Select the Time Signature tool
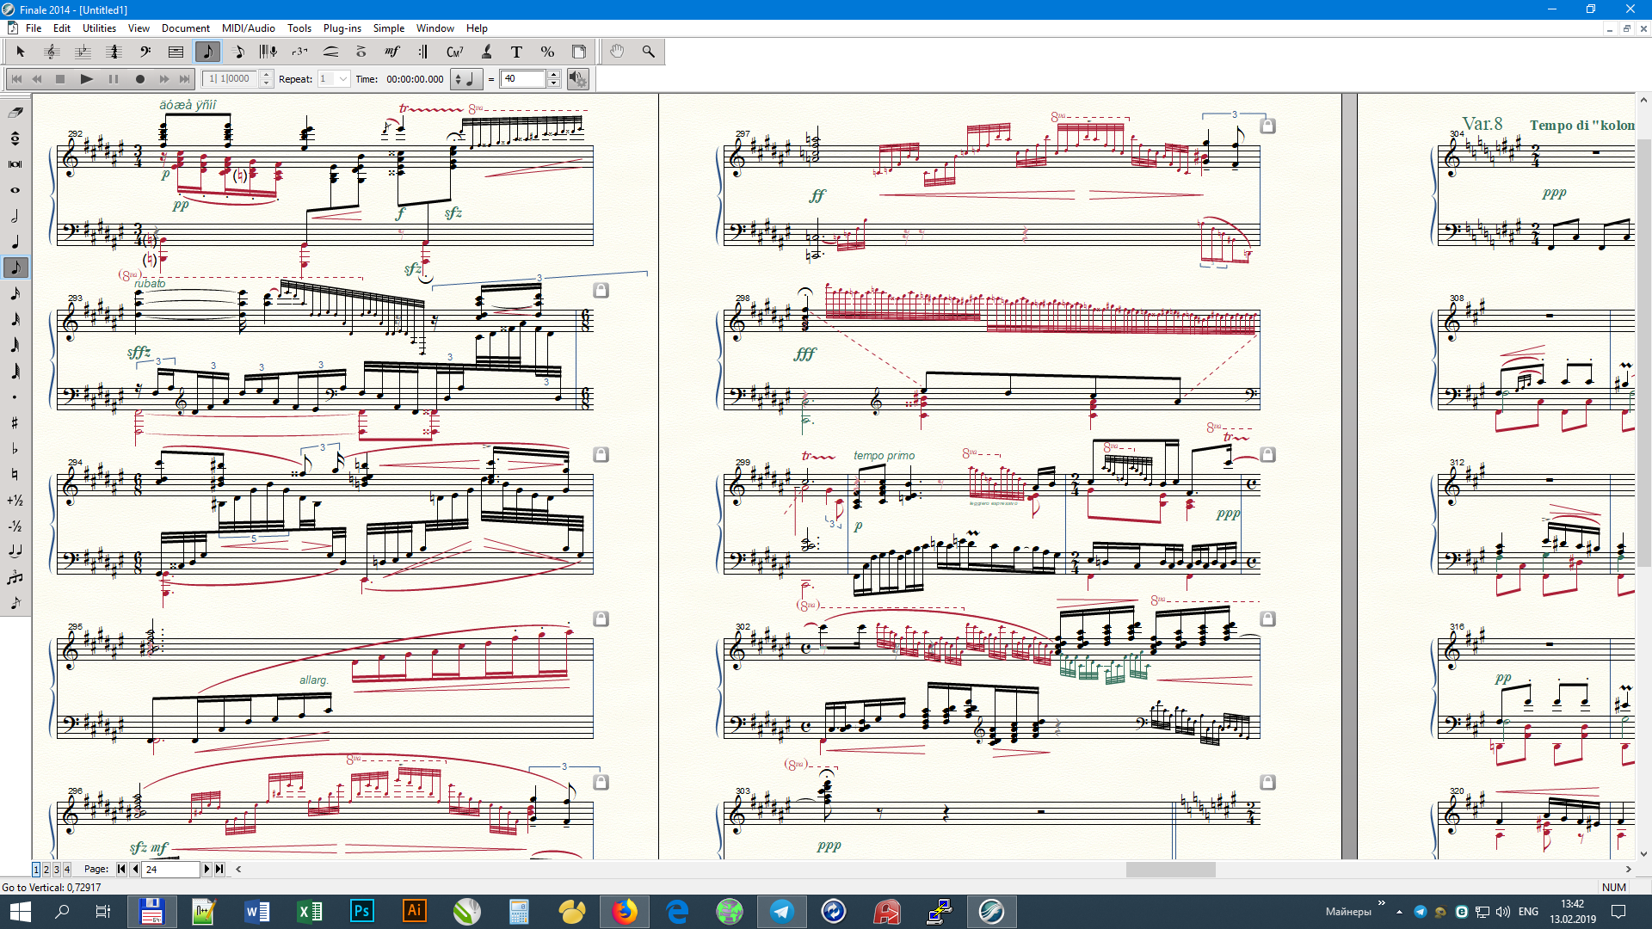This screenshot has height=929, width=1652. pos(114,52)
